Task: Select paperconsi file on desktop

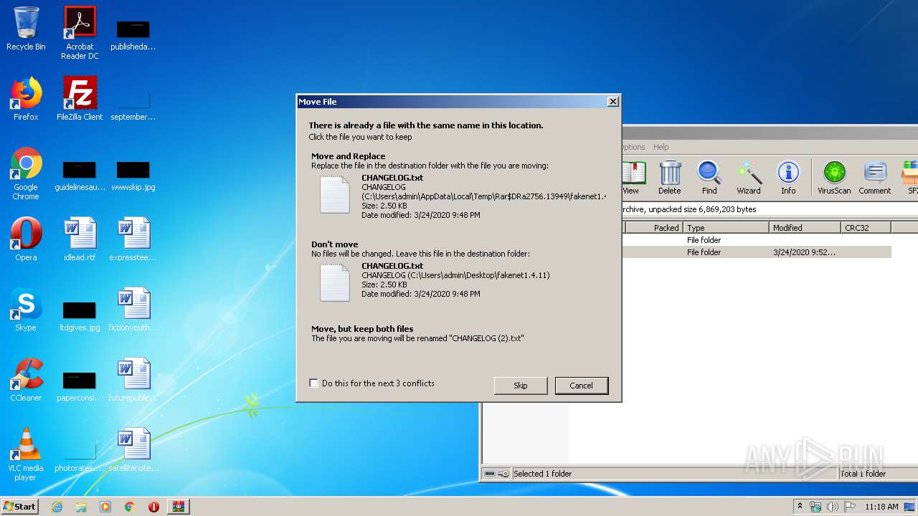Action: coord(80,385)
